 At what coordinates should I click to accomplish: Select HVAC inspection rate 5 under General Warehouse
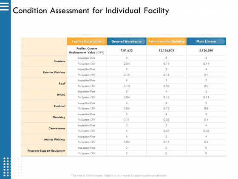click(127, 92)
